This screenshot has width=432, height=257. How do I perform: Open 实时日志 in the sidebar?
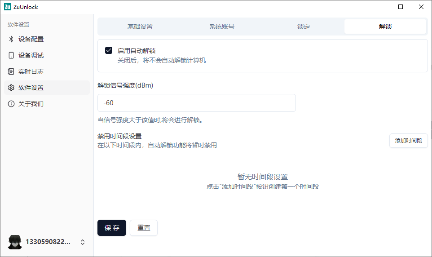coord(31,71)
